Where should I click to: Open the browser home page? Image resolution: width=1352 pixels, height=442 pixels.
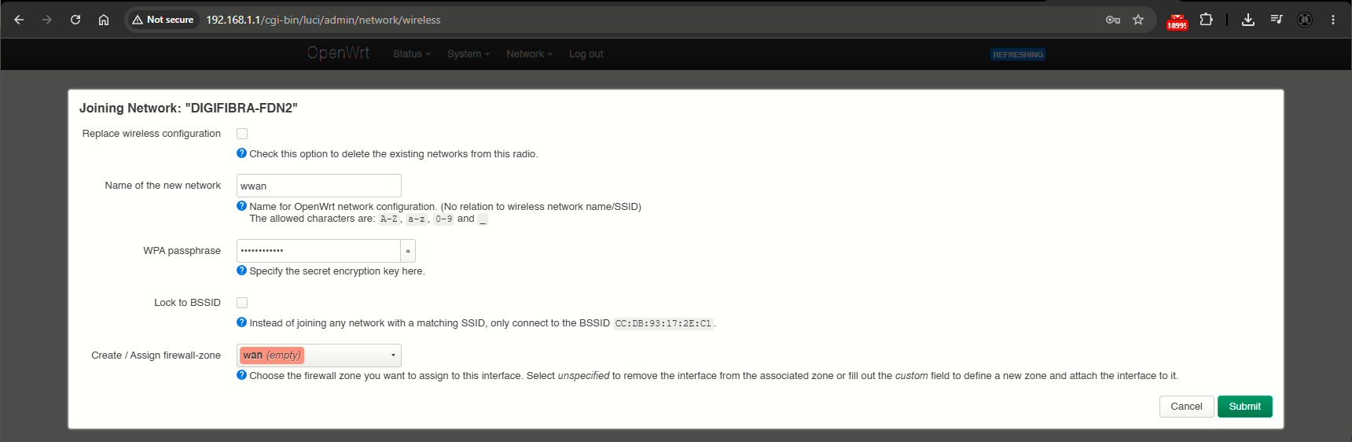(x=104, y=20)
